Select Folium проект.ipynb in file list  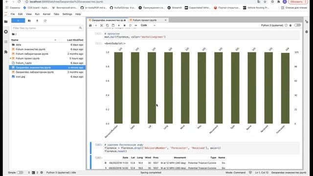point(47,59)
